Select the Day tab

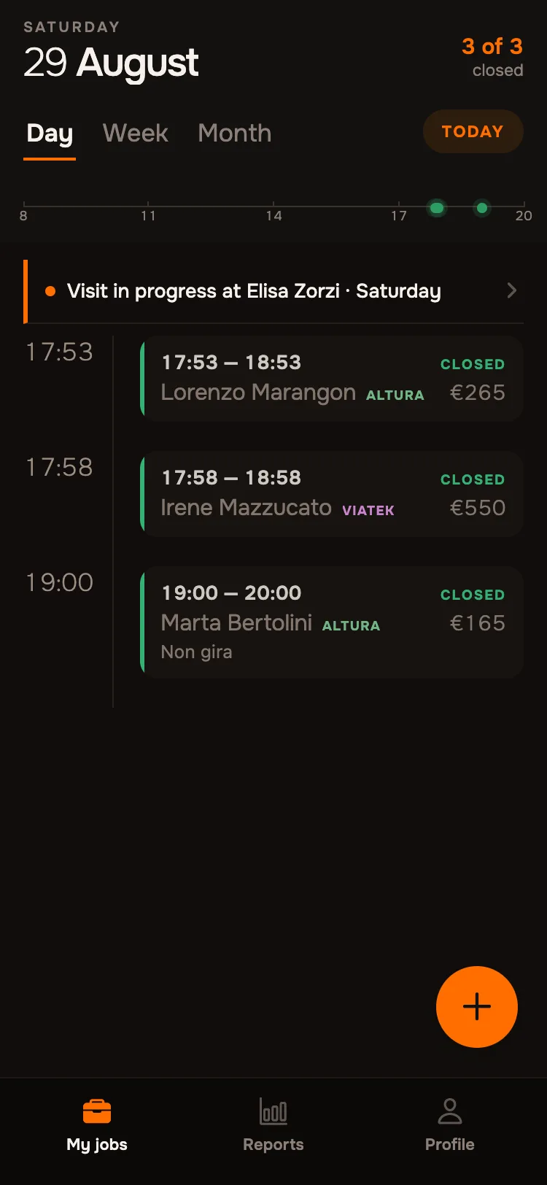[x=50, y=133]
